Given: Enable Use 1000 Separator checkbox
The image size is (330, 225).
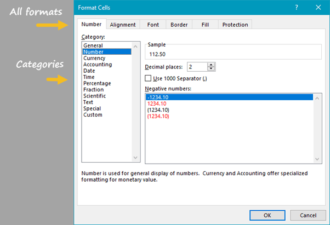Looking at the screenshot, I should click(148, 78).
